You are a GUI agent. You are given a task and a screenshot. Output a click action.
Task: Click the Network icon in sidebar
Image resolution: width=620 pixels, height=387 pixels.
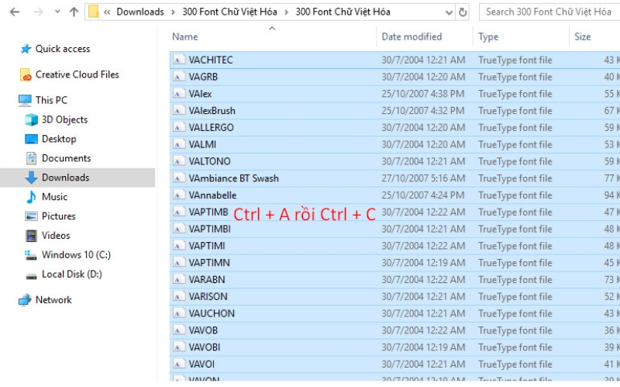pyautogui.click(x=25, y=300)
